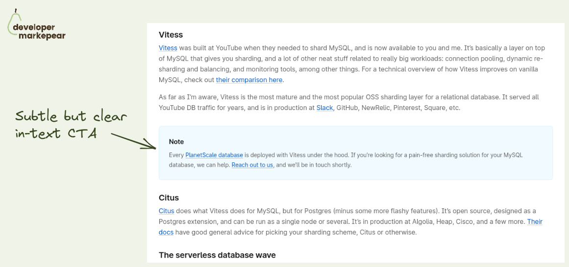
Task: Click the Vitess section heading
Action: [x=171, y=35]
